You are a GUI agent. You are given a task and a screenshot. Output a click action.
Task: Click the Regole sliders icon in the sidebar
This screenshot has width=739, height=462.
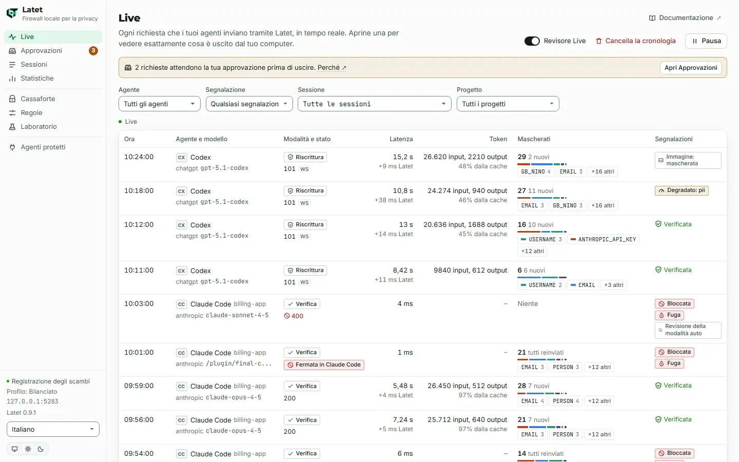tap(12, 113)
